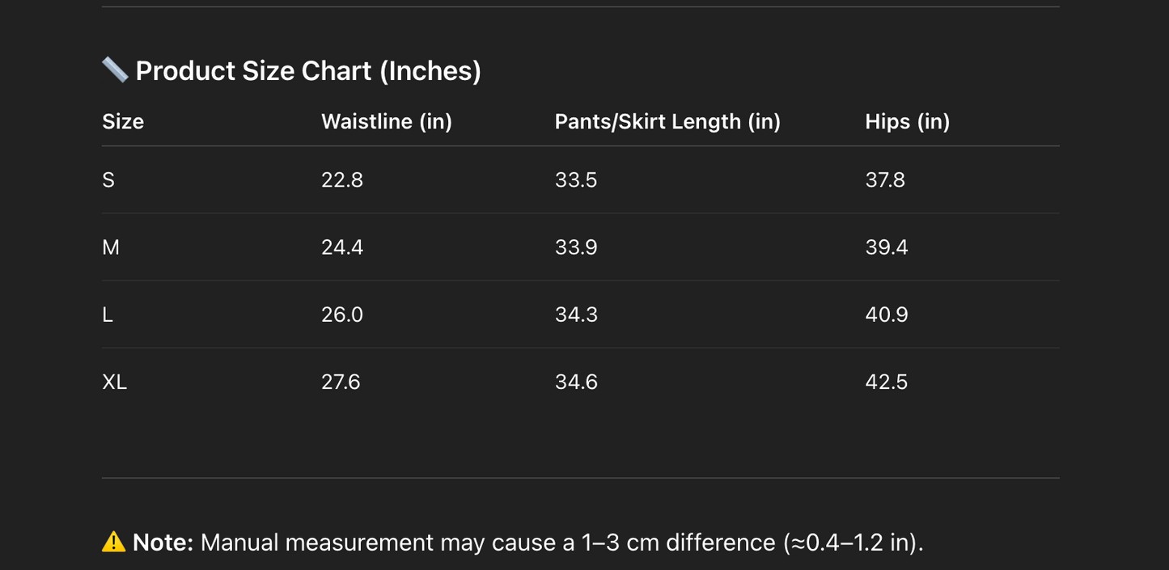Select the 33.9 length value for M

tap(576, 247)
